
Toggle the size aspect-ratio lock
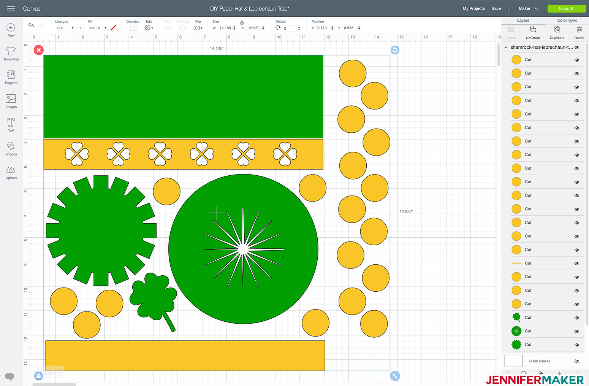242,23
